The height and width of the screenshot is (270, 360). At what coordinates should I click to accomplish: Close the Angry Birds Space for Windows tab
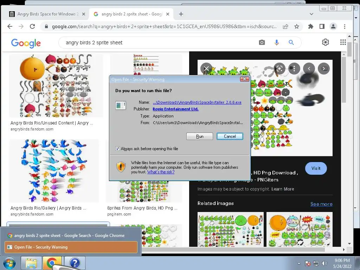pos(84,14)
